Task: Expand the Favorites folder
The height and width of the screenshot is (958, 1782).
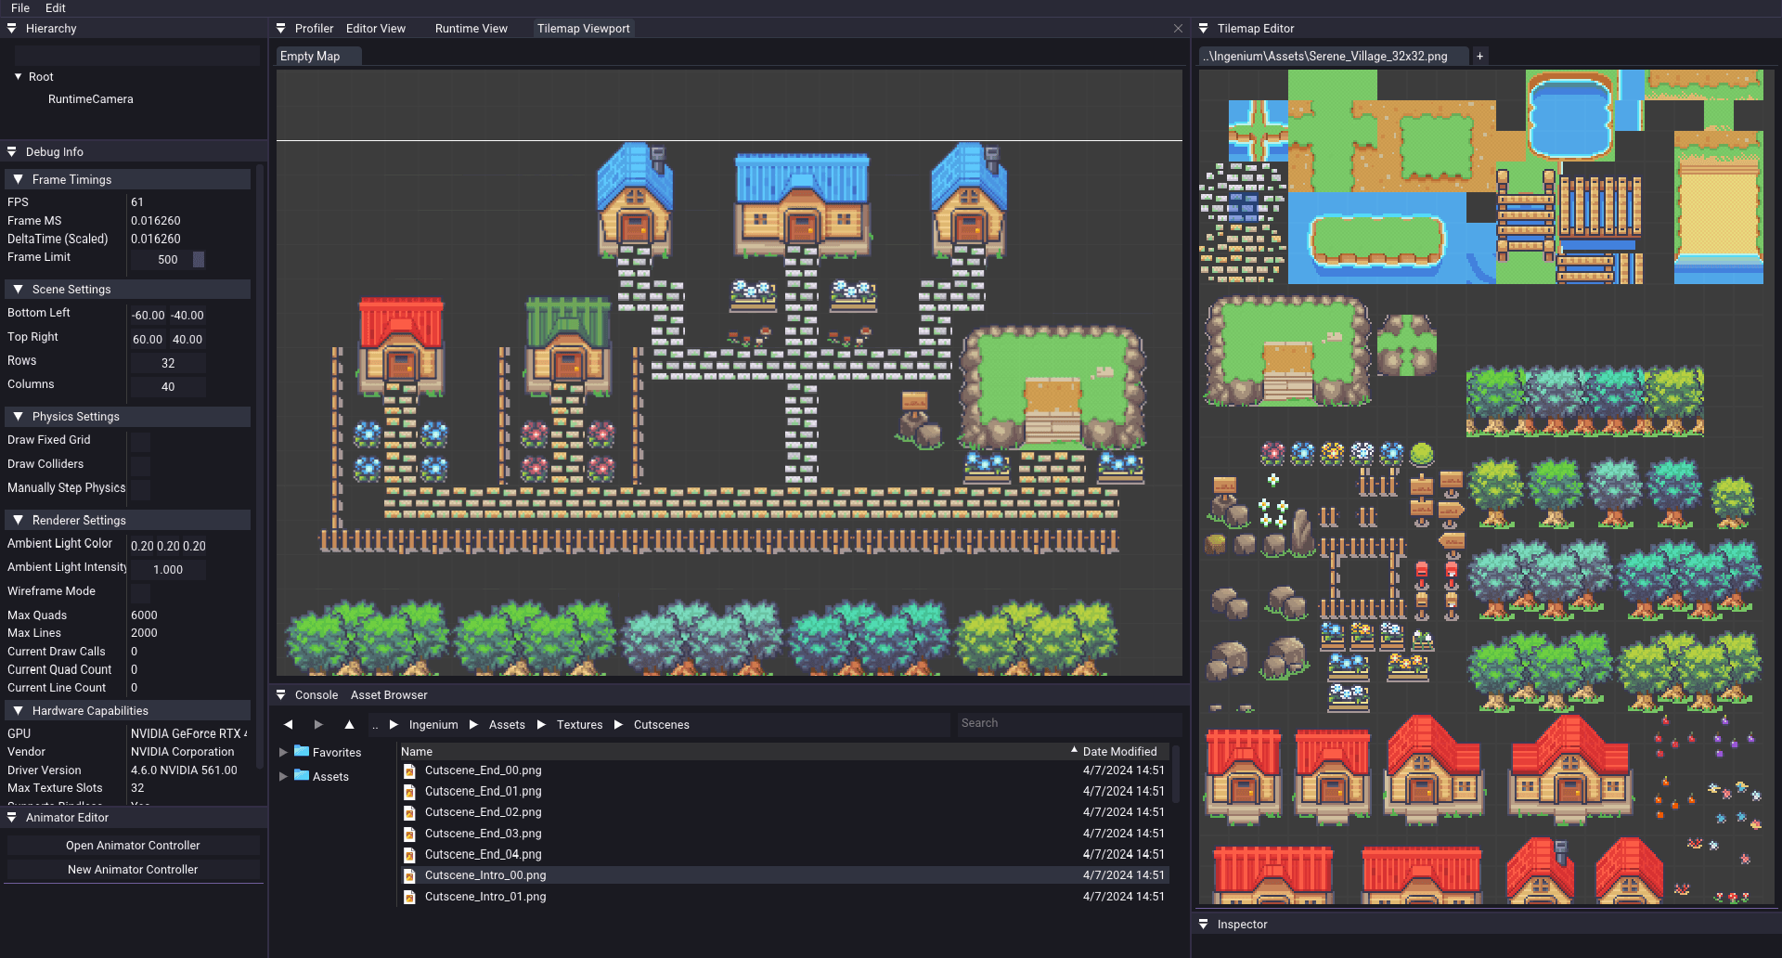Action: (283, 752)
